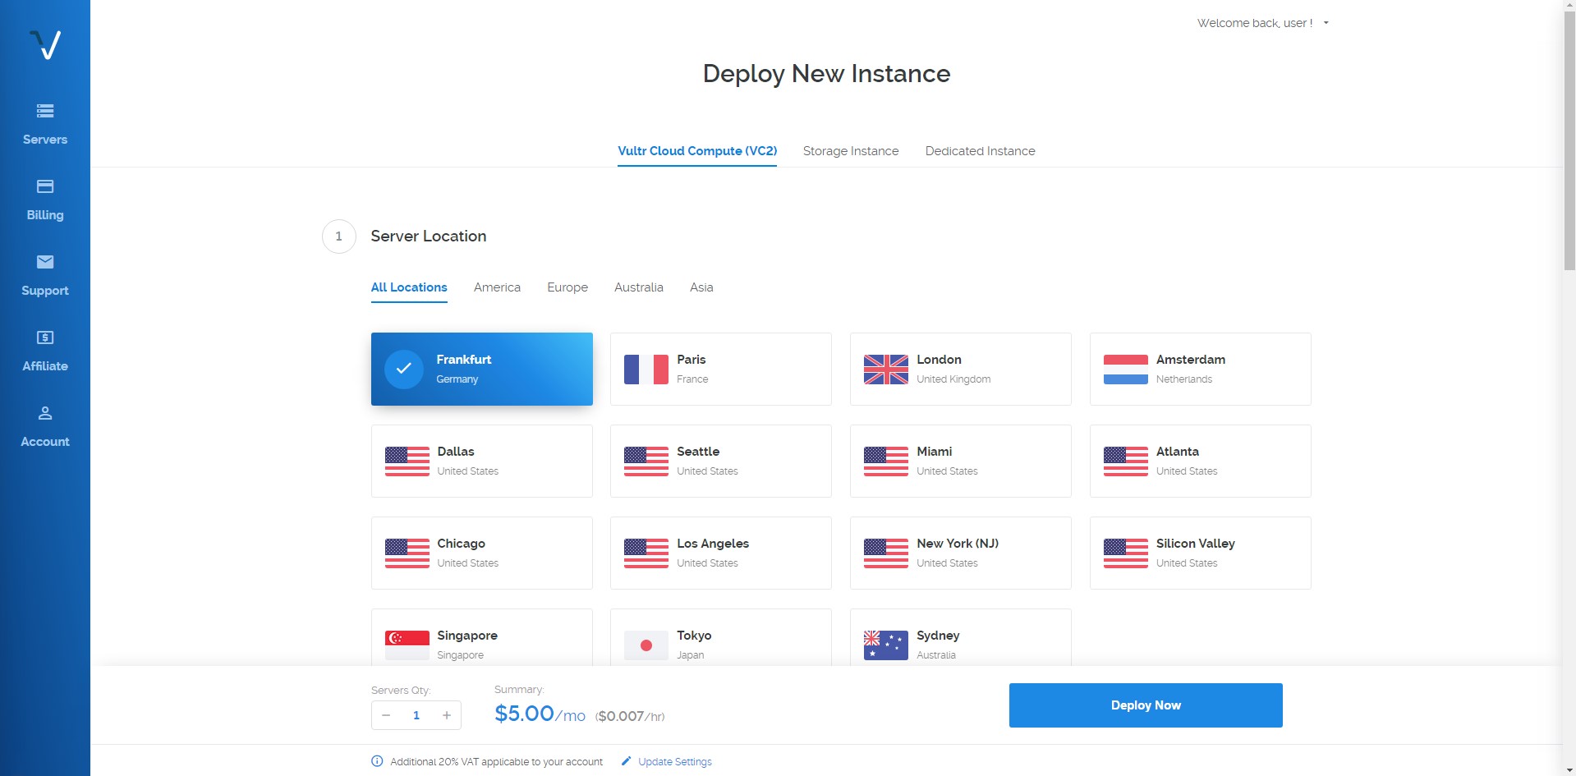Click the US flag beside Miami
This screenshot has width=1576, height=776.
coord(886,461)
